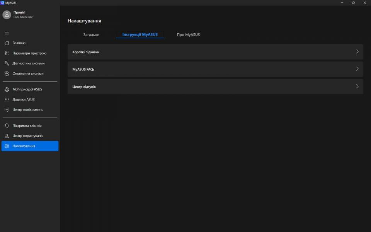
Task: Click the Діагностика системи wrench icon
Action: 7,63
